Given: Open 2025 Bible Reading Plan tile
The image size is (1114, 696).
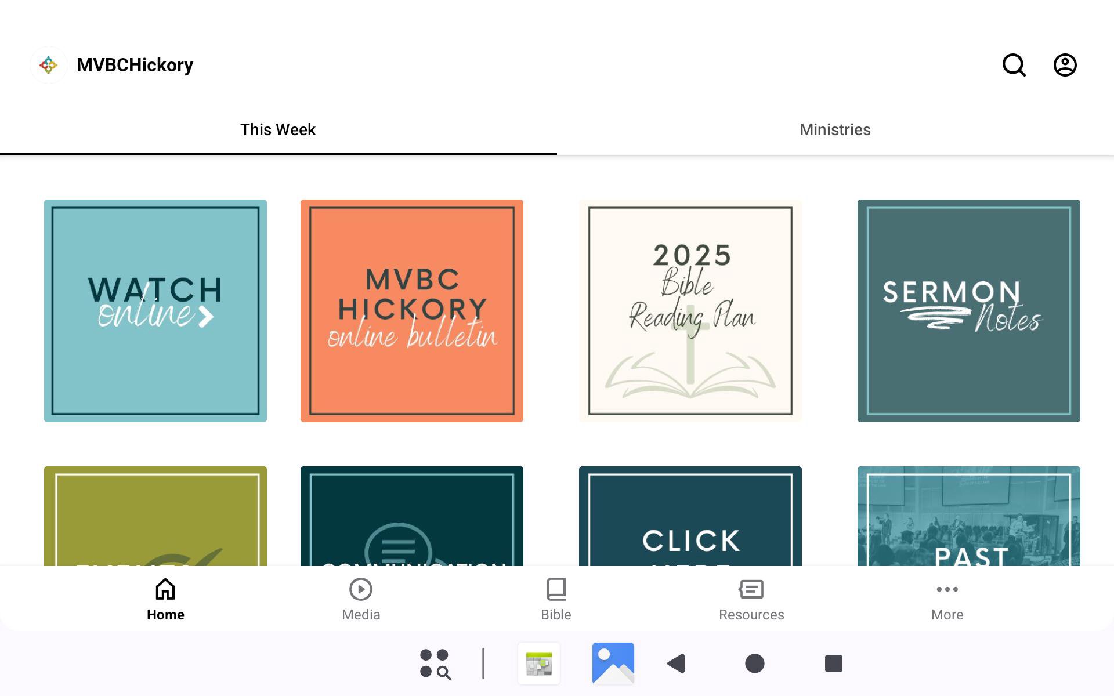Looking at the screenshot, I should [x=690, y=311].
